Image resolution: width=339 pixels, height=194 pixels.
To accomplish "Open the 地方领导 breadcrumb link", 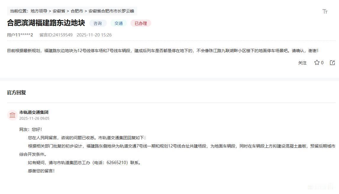I will 38,11.
